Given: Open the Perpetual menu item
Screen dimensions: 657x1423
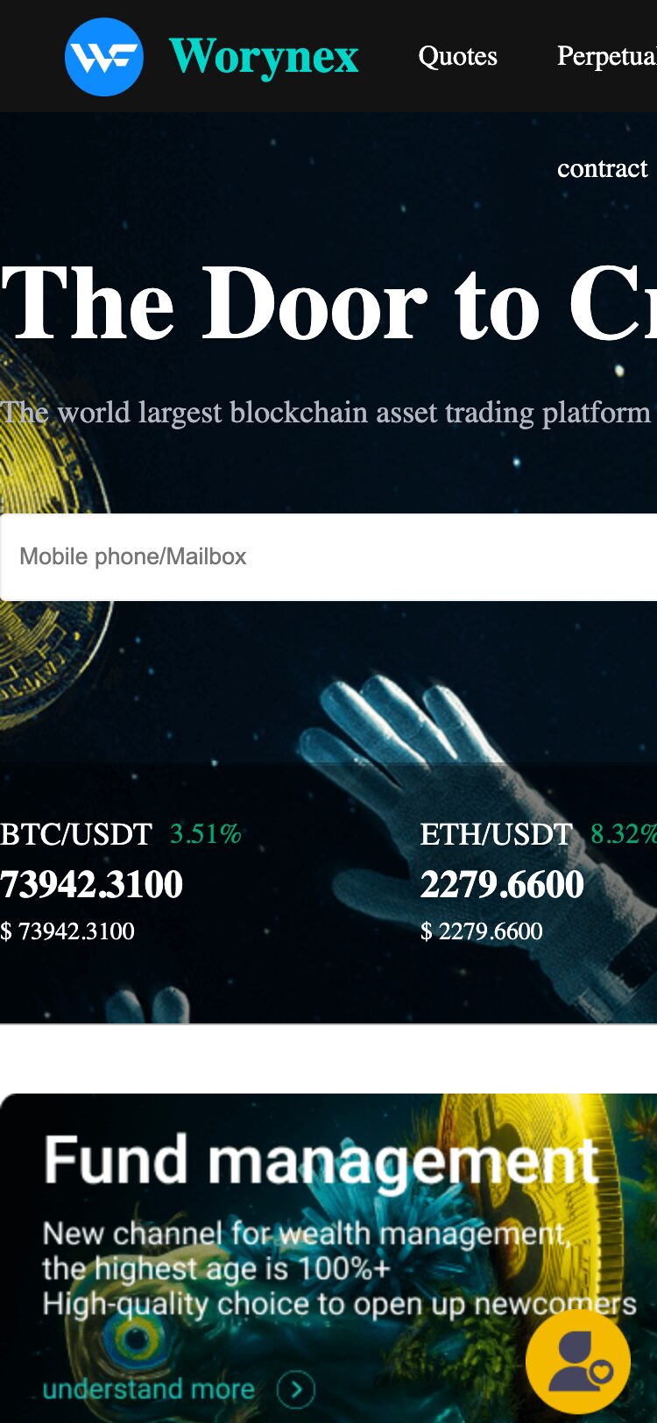Looking at the screenshot, I should [x=606, y=57].
